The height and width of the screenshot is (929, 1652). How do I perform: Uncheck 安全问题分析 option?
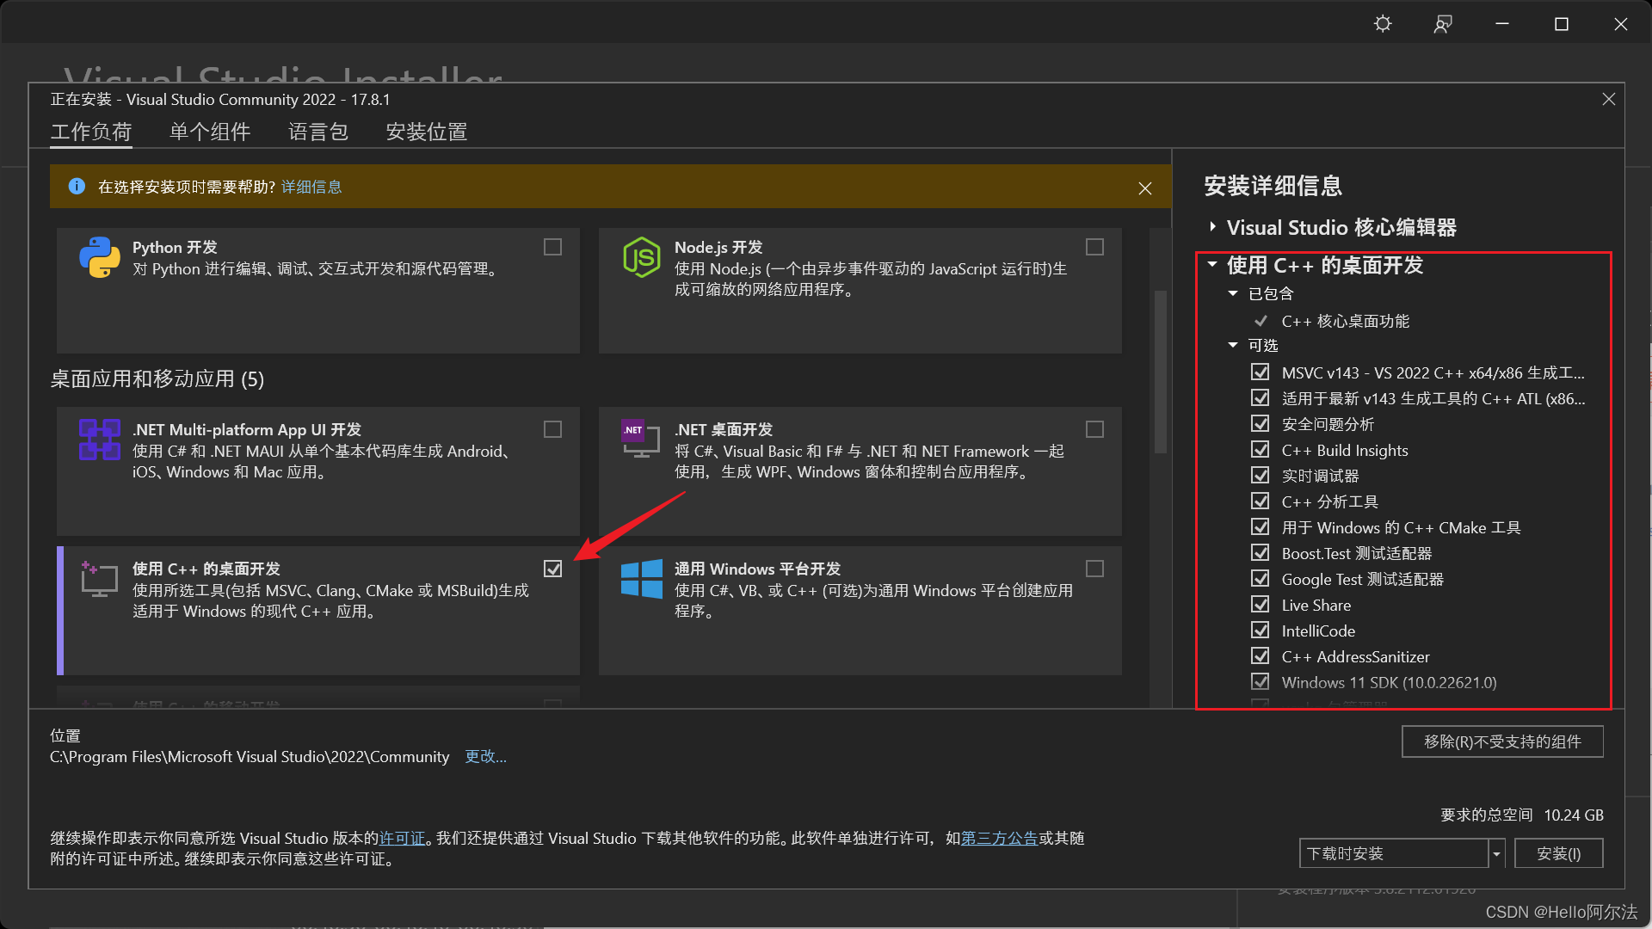[x=1261, y=424]
